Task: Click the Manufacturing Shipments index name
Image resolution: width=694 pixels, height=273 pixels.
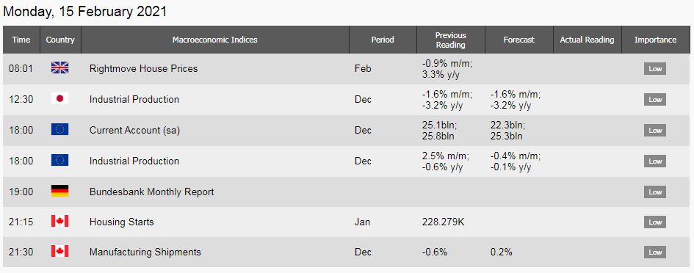Action: (145, 252)
